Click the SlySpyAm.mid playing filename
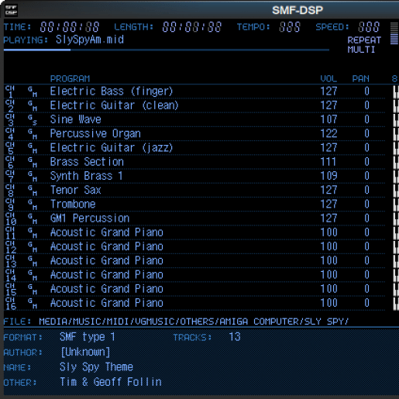Screen dimensions: 399x399 pyautogui.click(x=90, y=40)
